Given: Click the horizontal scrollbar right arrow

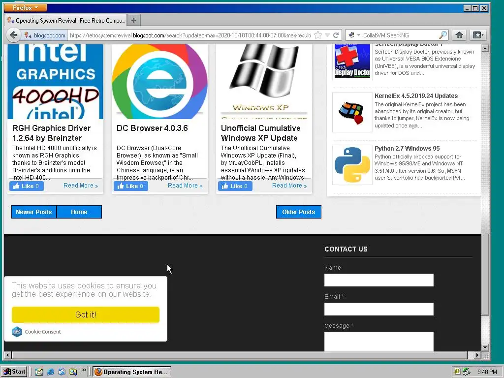Looking at the screenshot, I should pos(477,355).
